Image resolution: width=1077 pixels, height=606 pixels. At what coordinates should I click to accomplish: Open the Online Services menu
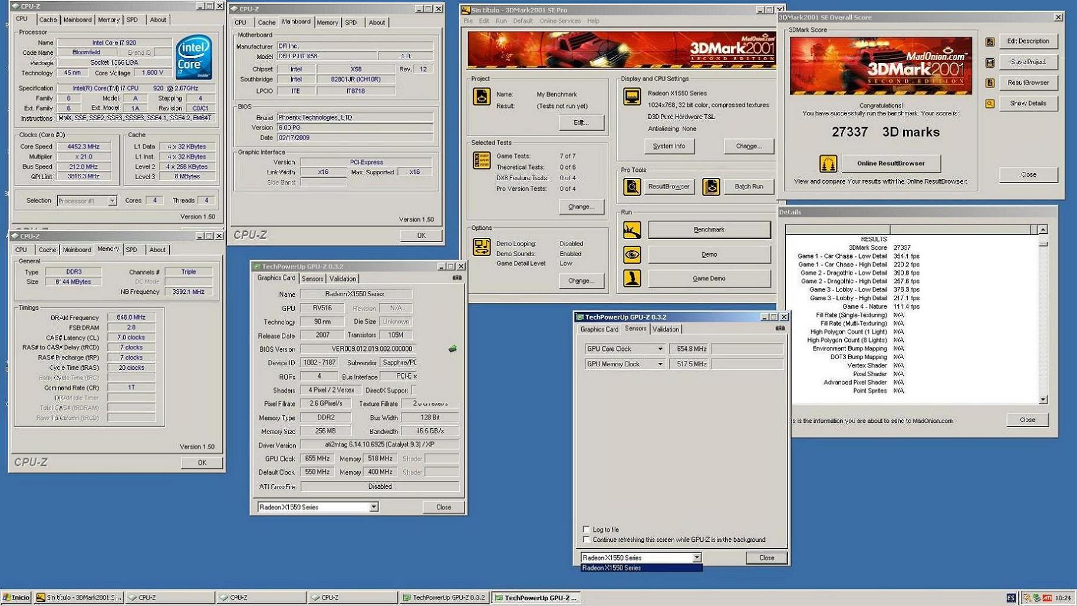(560, 21)
